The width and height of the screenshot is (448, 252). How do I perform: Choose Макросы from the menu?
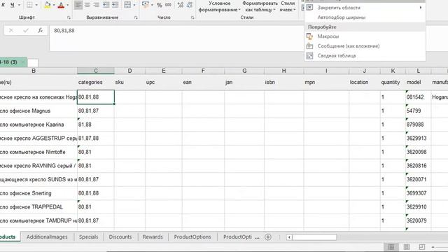(365, 36)
